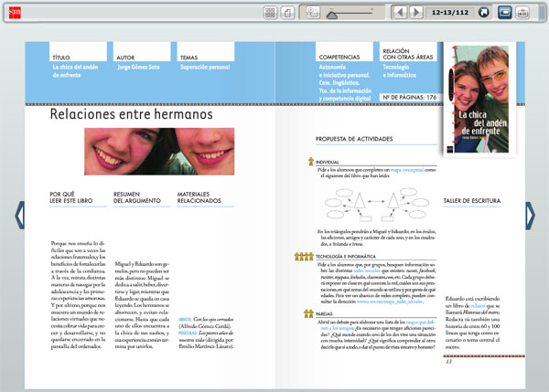The image size is (549, 392).
Task: Click the zoom magnifier icon
Action: pos(314,13)
